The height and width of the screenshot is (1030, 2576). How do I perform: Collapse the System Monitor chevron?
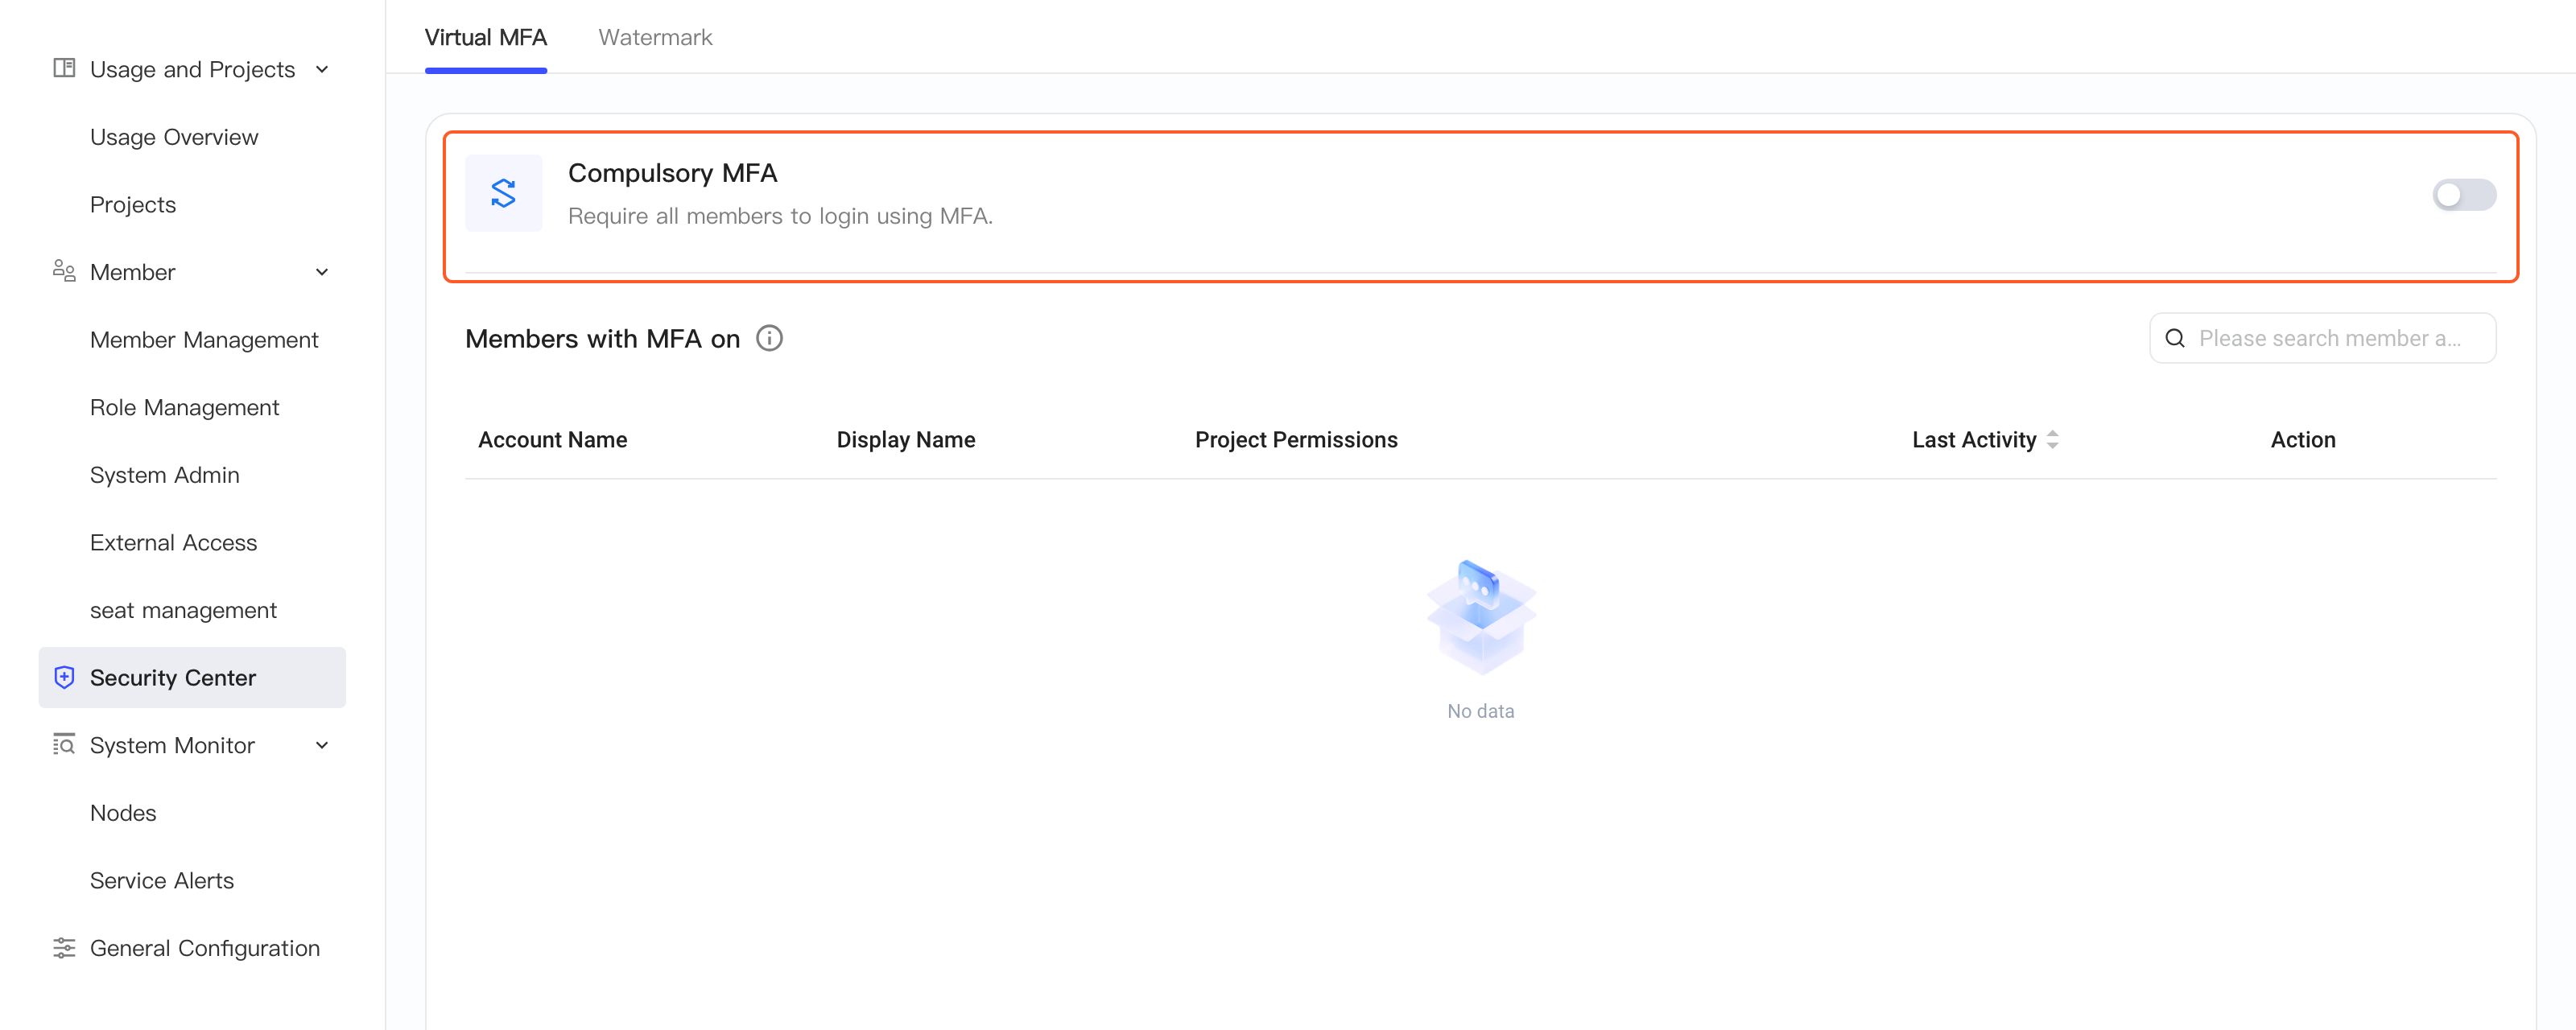(x=322, y=745)
